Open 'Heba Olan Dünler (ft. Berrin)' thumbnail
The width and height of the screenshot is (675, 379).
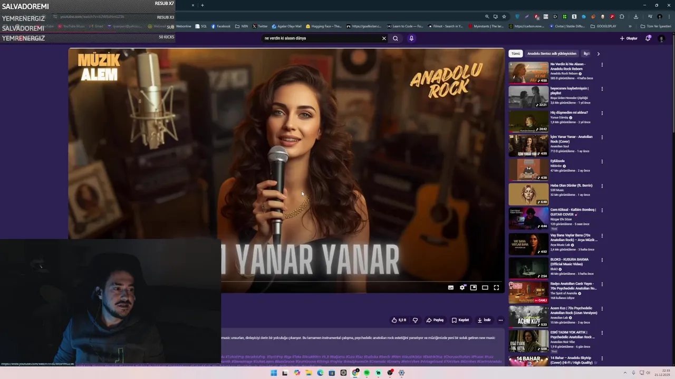tap(528, 194)
